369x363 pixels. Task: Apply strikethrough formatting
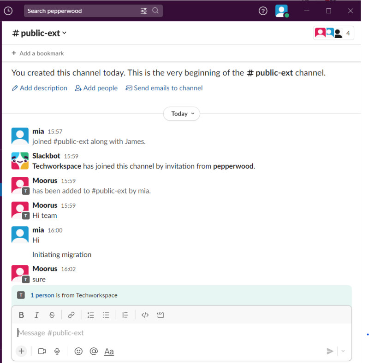tap(52, 315)
